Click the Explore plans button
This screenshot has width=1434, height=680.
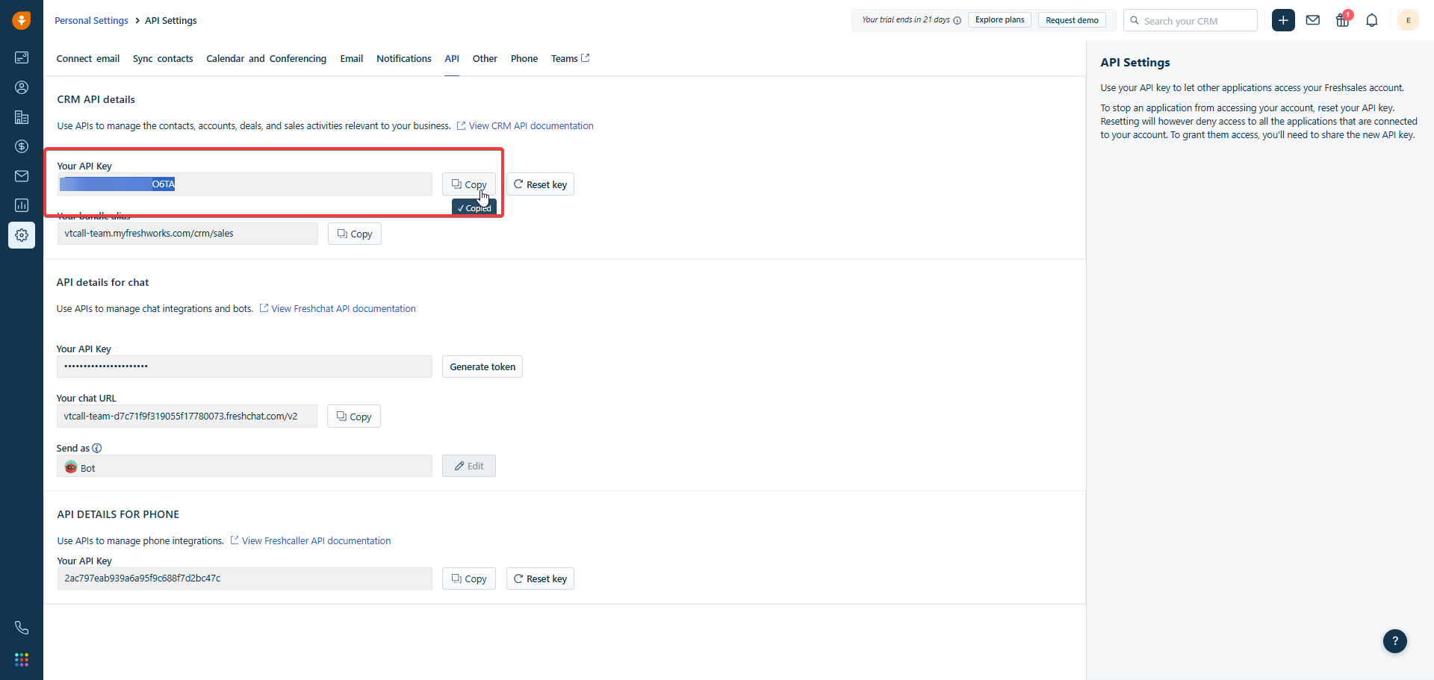click(x=999, y=20)
